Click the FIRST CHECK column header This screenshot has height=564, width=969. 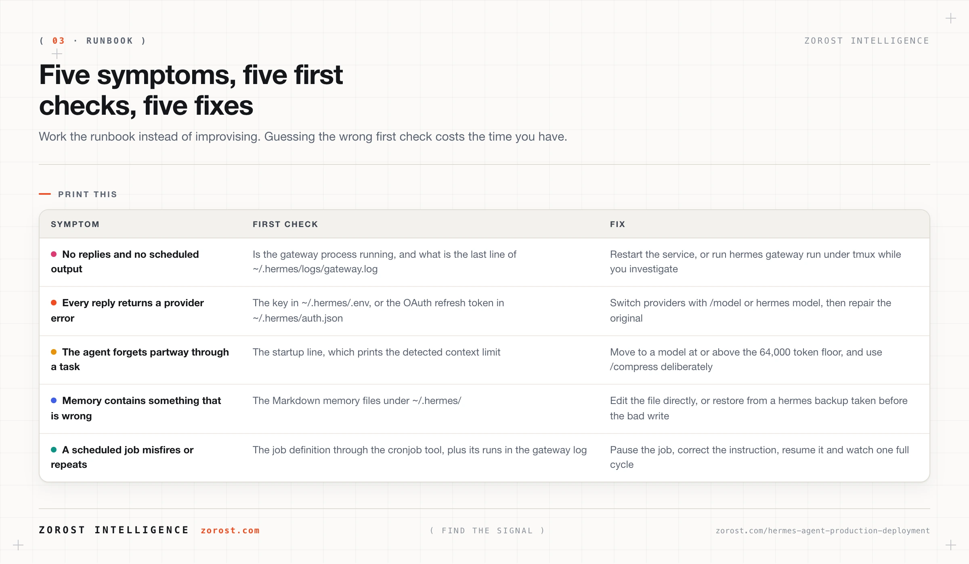click(x=285, y=224)
